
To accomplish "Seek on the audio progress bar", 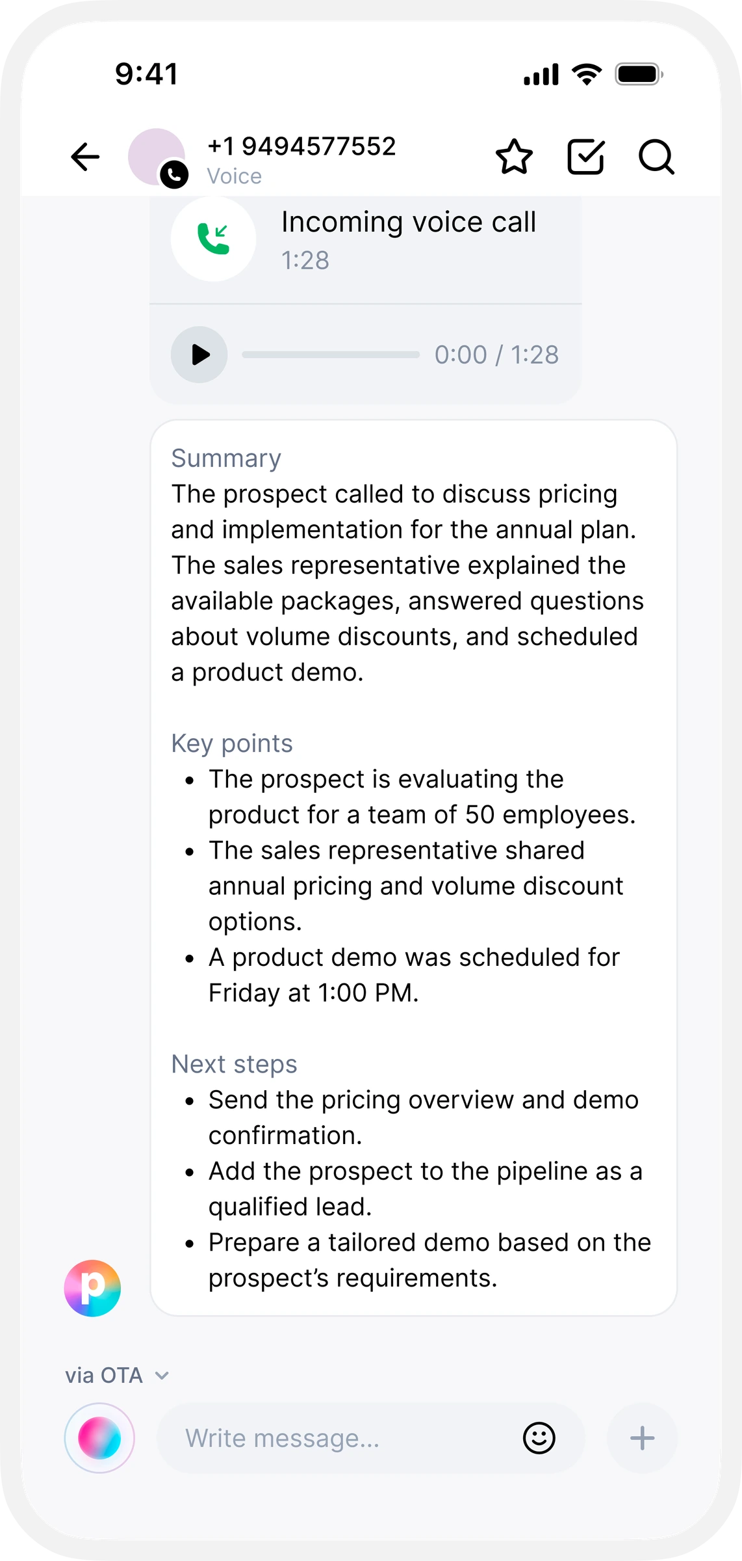I will [331, 354].
